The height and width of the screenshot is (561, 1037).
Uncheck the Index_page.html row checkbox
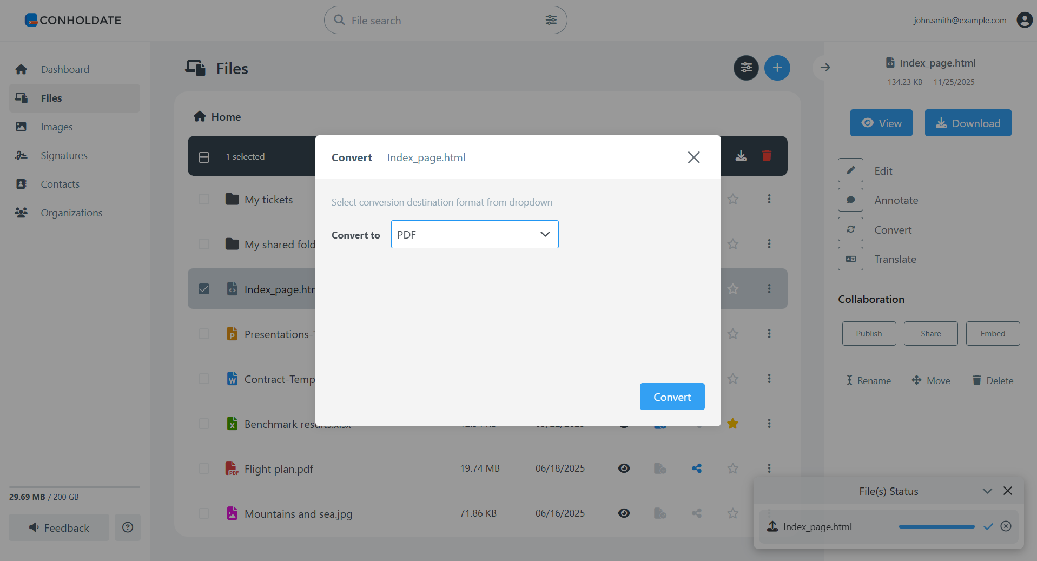204,288
